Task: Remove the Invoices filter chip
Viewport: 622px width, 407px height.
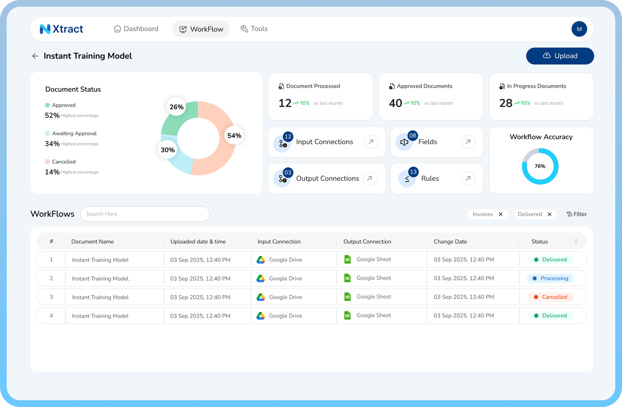Action: (501, 214)
